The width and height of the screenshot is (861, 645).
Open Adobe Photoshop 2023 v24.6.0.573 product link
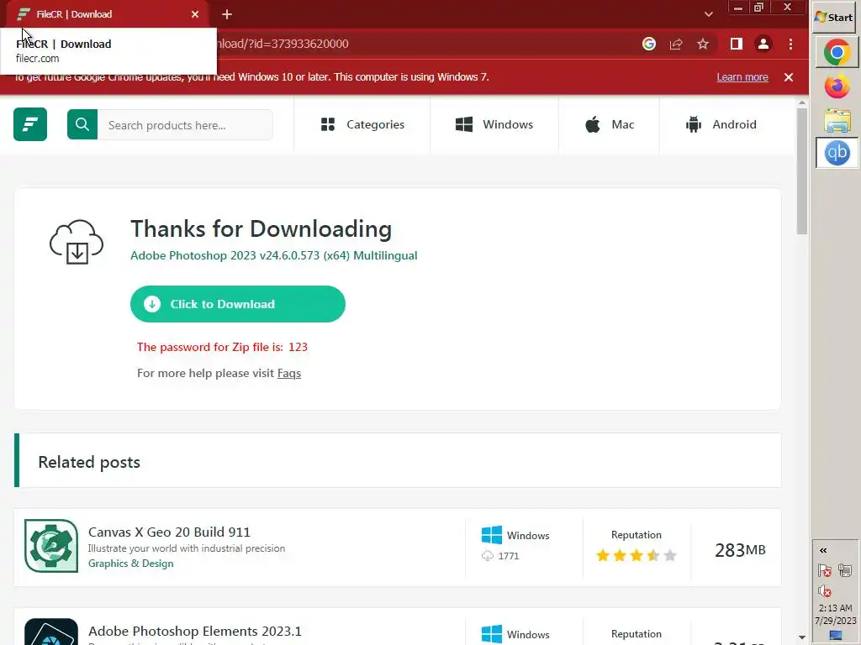point(273,255)
